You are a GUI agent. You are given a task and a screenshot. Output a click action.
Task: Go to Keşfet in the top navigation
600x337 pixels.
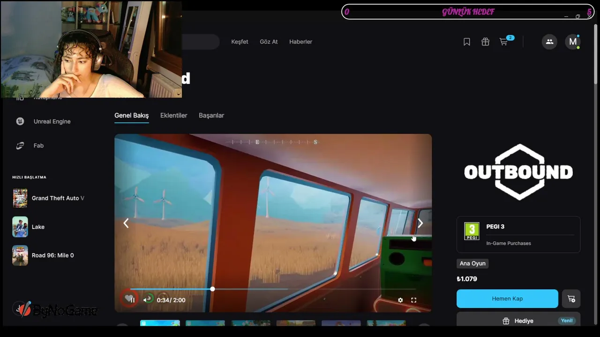pos(240,42)
